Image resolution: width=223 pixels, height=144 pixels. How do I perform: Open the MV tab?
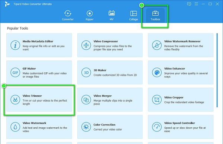111,15
